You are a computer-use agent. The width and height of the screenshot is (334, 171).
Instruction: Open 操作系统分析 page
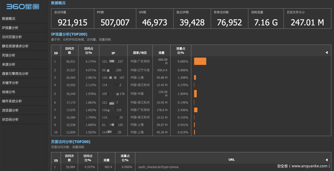click(12, 101)
